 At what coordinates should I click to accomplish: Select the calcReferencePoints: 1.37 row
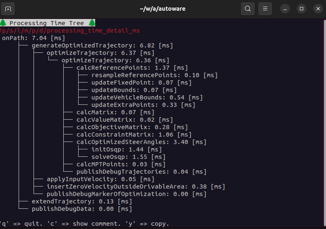[x=132, y=68]
